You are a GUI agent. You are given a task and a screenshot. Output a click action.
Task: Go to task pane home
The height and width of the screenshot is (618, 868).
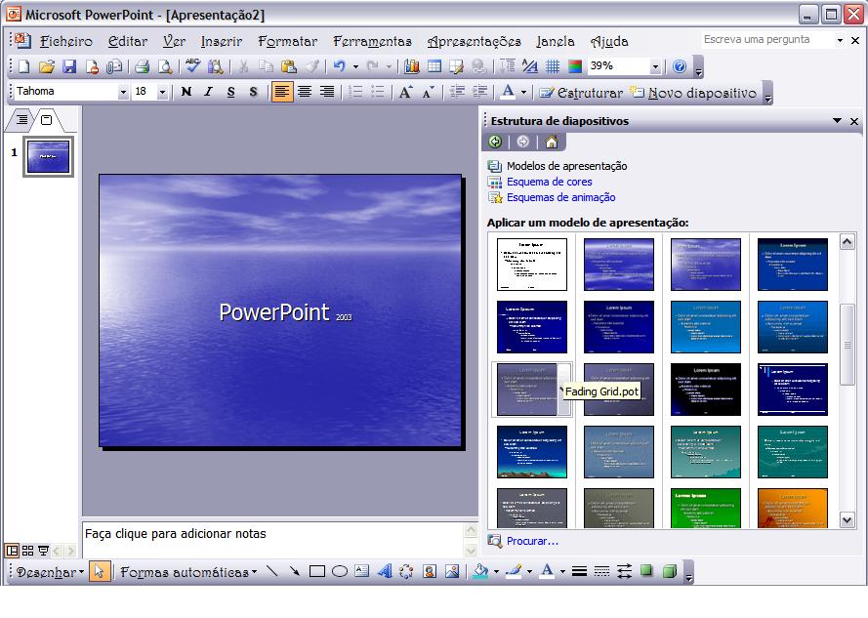tap(552, 143)
